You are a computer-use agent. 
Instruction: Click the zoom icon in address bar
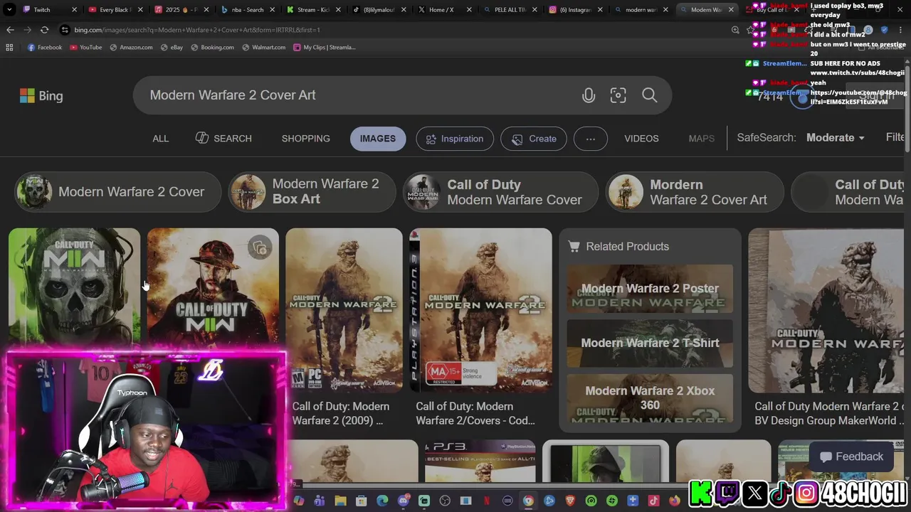pos(735,30)
